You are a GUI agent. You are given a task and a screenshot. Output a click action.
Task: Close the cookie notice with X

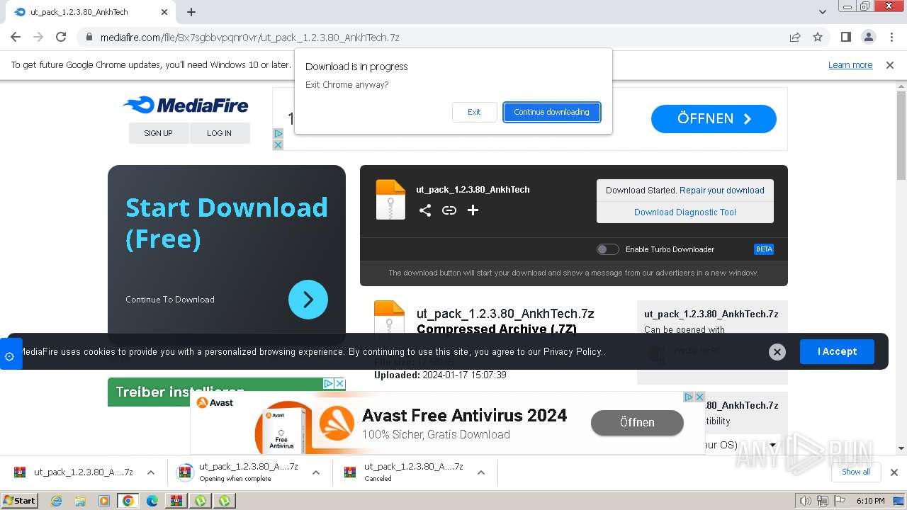pyautogui.click(x=777, y=352)
